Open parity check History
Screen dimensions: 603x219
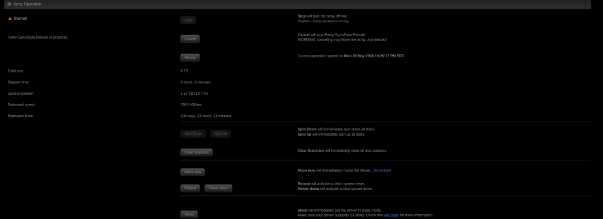tap(190, 58)
